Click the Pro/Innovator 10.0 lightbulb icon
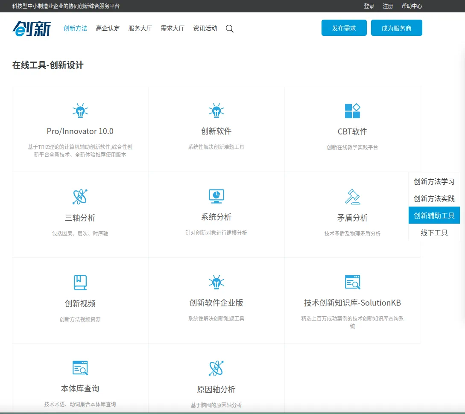Screen dimensions: 465x414 coord(80,111)
